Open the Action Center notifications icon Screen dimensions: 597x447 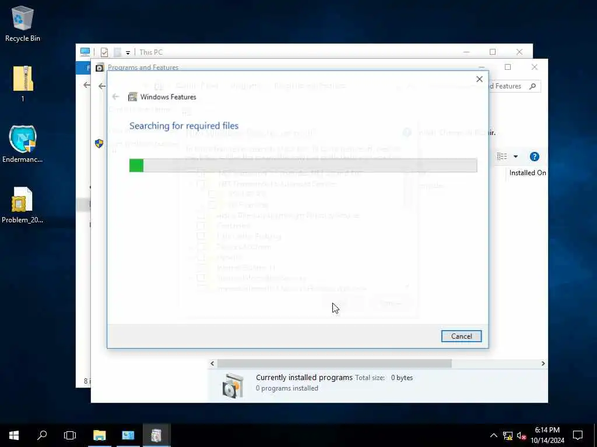click(x=578, y=435)
